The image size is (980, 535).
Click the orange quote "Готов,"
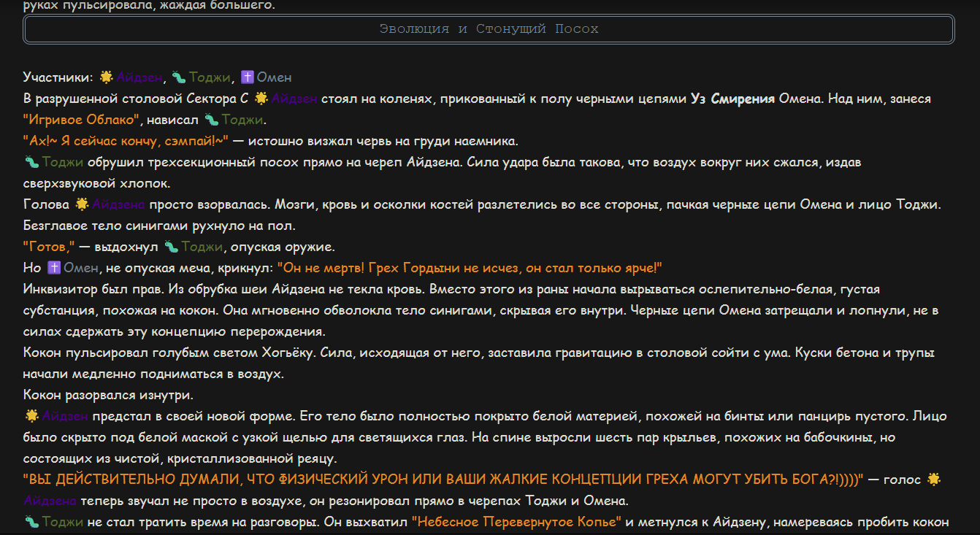pos(50,247)
